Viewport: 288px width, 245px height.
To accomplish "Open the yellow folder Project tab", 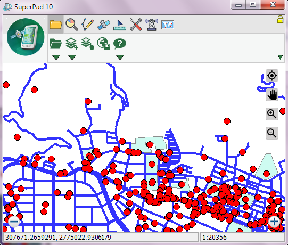I will pyautogui.click(x=56, y=24).
